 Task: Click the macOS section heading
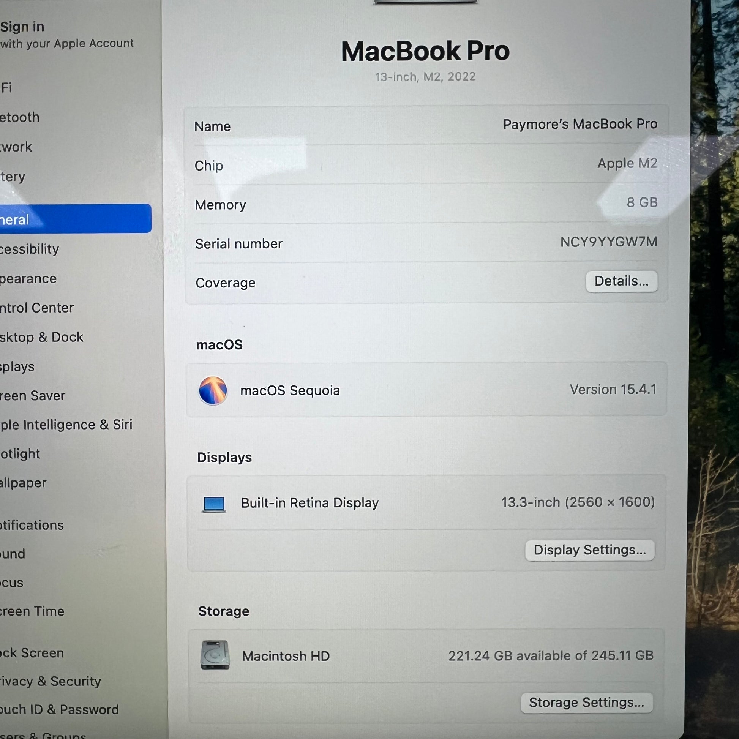coord(219,345)
